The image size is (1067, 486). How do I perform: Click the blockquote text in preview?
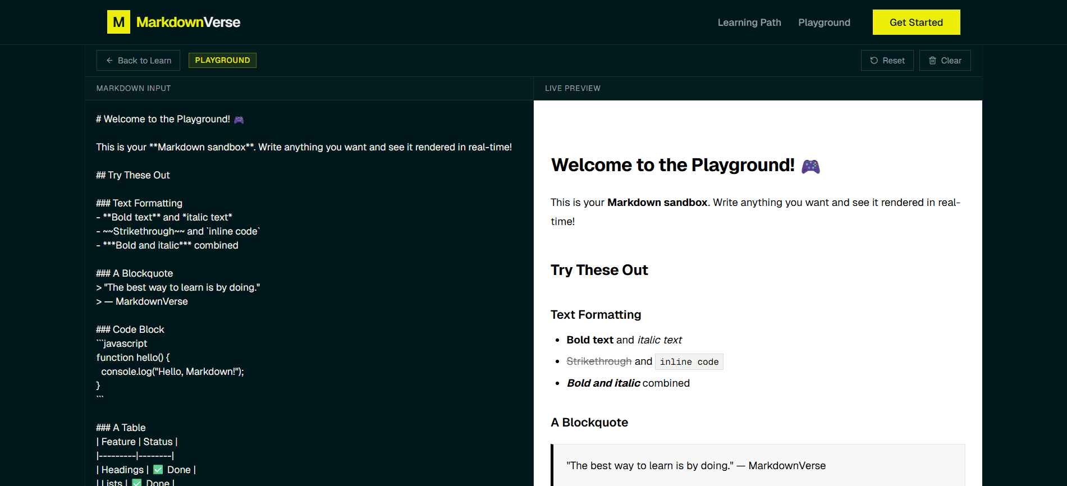696,466
